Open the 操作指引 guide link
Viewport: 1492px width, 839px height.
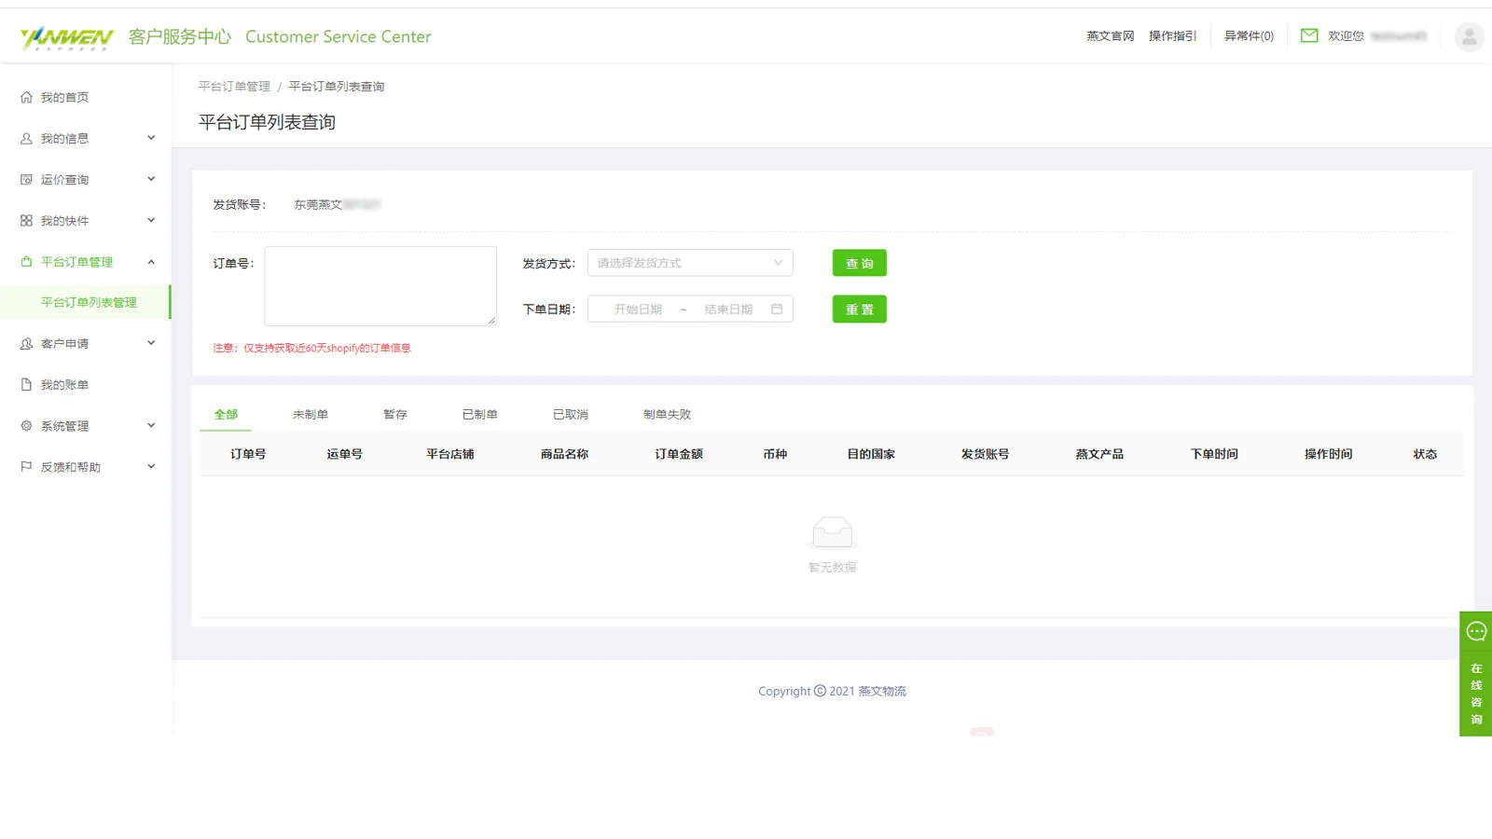click(x=1173, y=36)
